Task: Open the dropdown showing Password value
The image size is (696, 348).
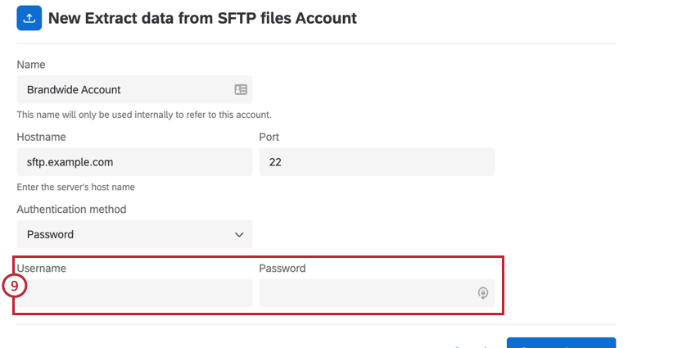Action: click(x=134, y=234)
